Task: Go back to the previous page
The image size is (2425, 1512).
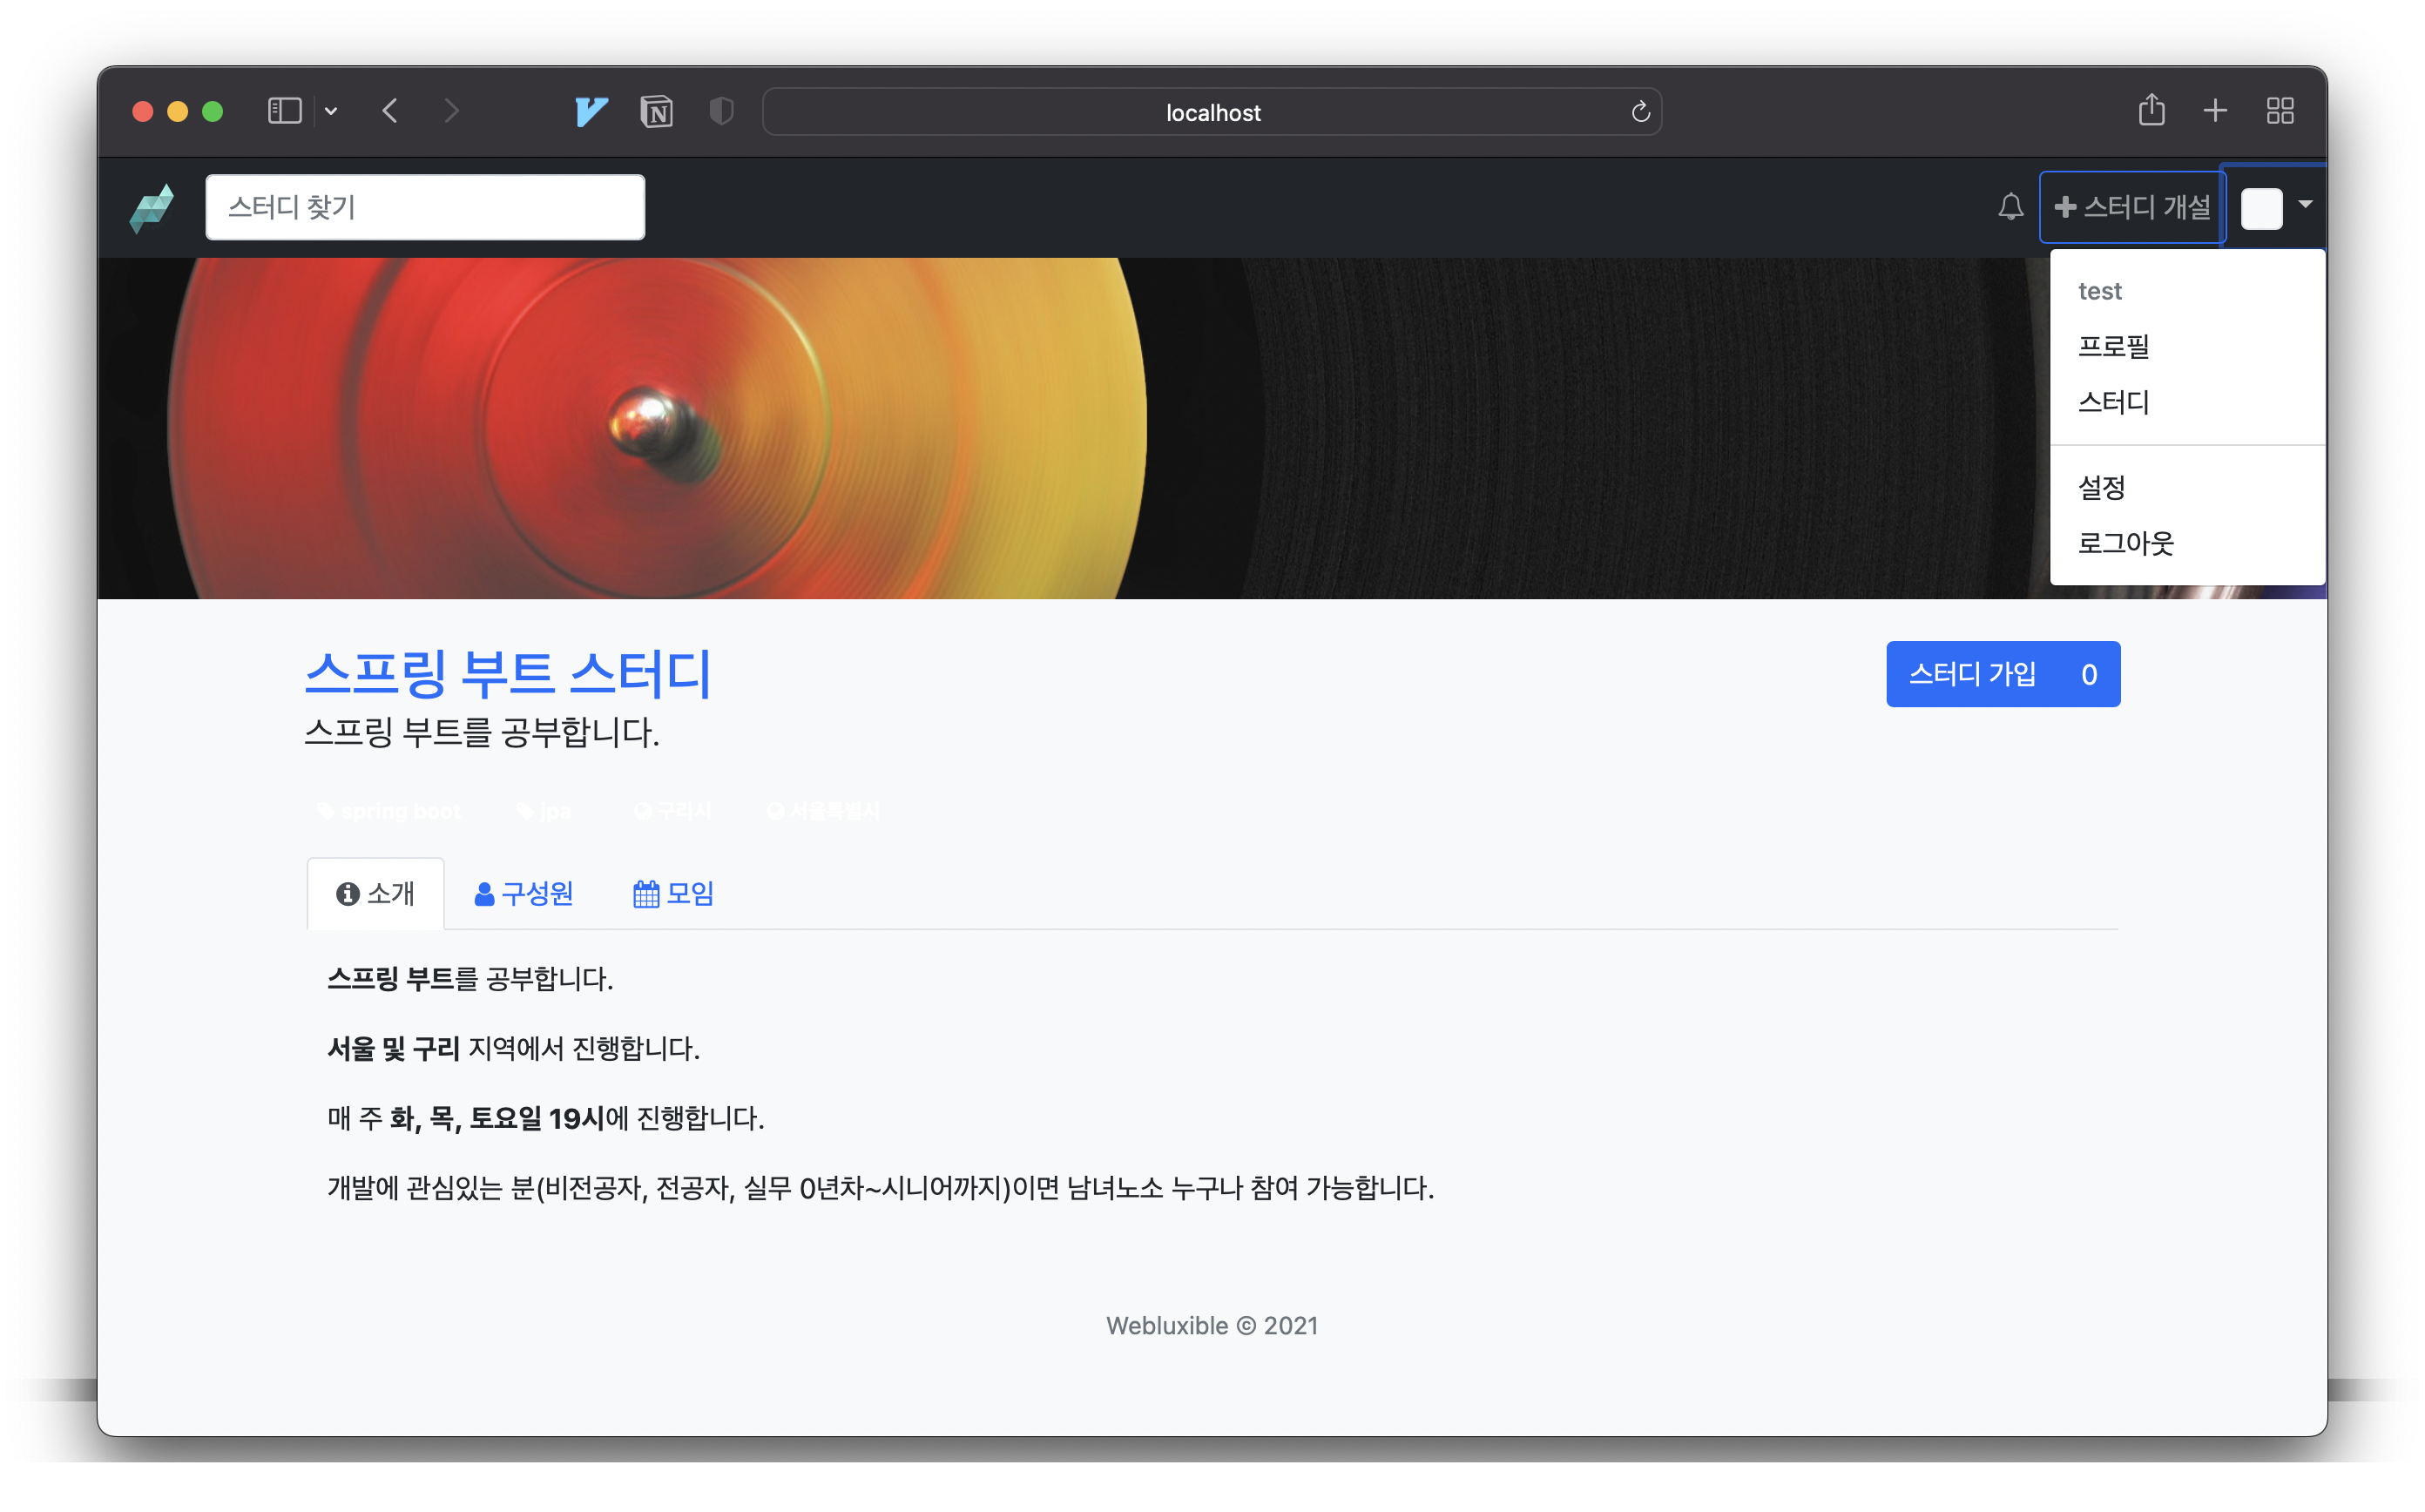Action: click(391, 111)
